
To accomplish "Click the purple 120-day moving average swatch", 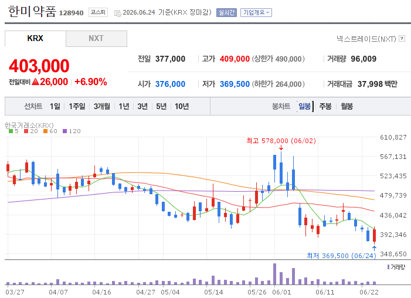I will pos(64,131).
